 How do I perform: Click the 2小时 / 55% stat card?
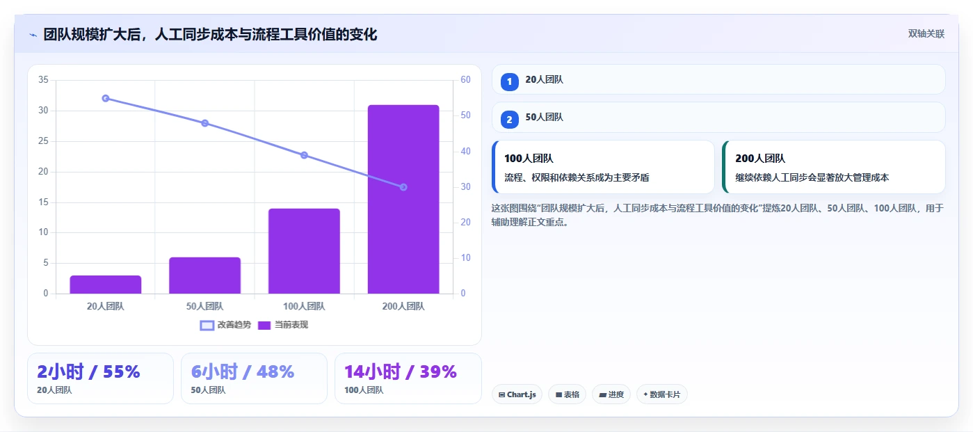coord(100,378)
